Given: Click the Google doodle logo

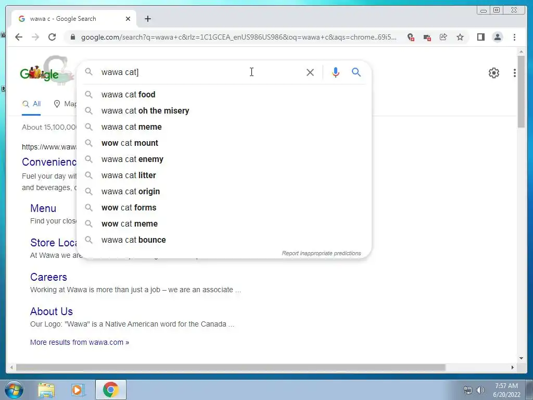Looking at the screenshot, I should click(x=46, y=71).
